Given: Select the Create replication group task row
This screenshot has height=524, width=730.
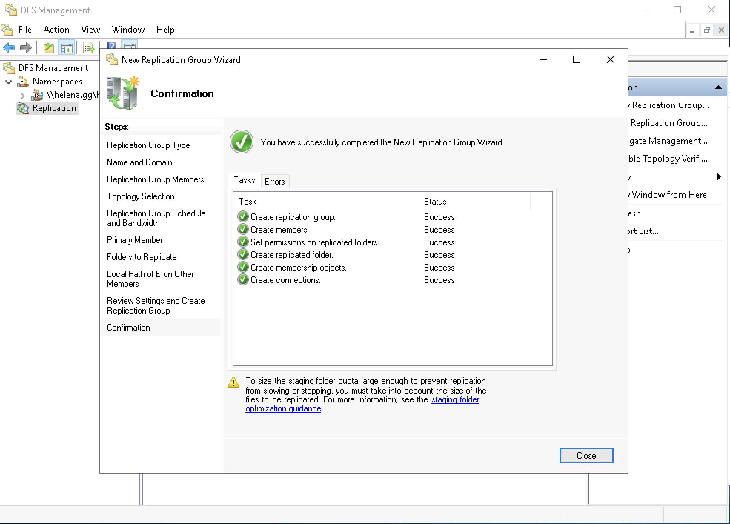Looking at the screenshot, I should 293,217.
